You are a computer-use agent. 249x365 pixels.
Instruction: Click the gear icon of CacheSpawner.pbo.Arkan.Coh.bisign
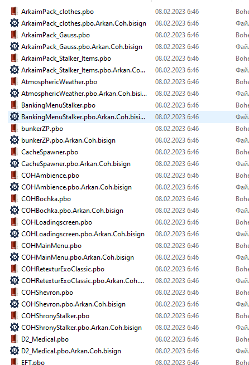[x=14, y=163]
